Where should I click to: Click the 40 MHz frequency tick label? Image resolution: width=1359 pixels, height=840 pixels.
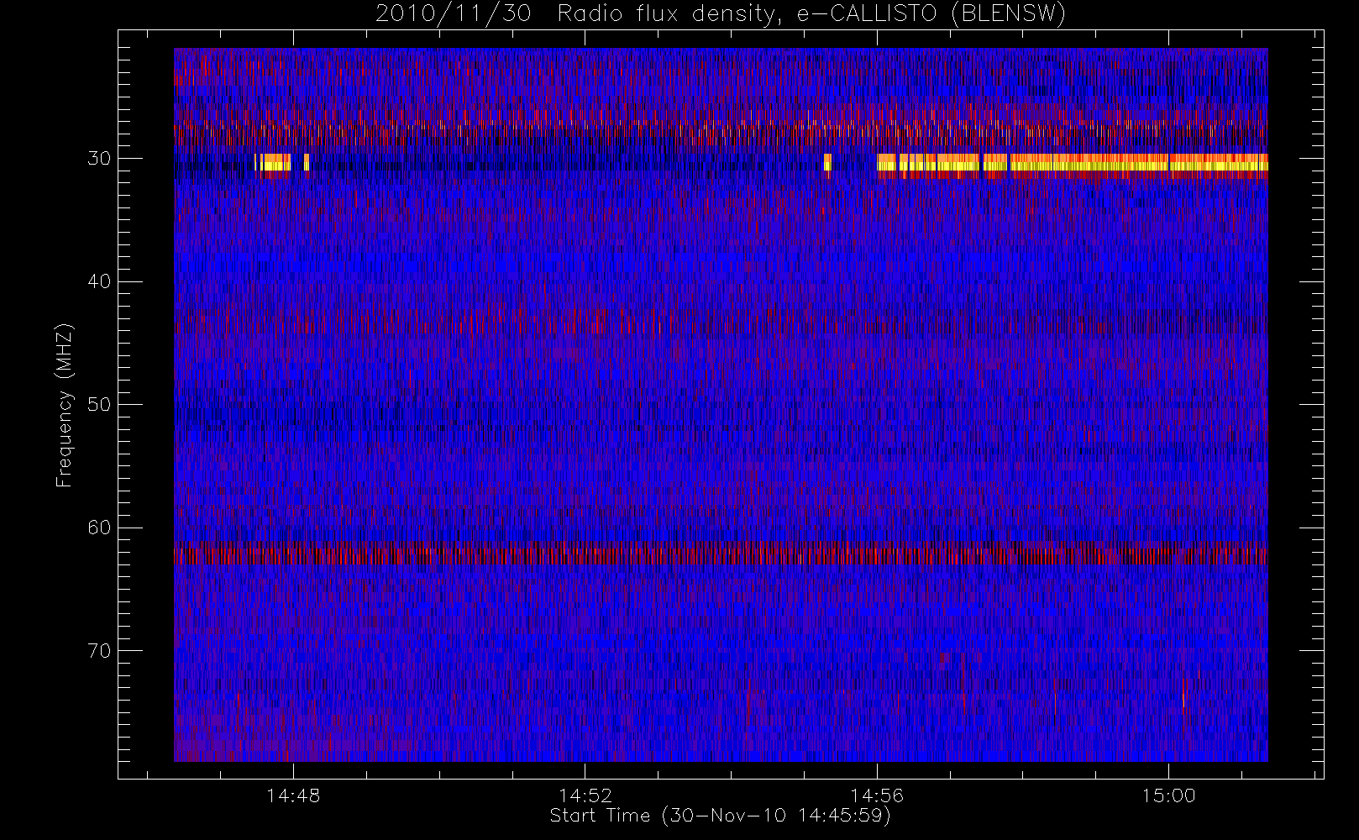tap(99, 281)
